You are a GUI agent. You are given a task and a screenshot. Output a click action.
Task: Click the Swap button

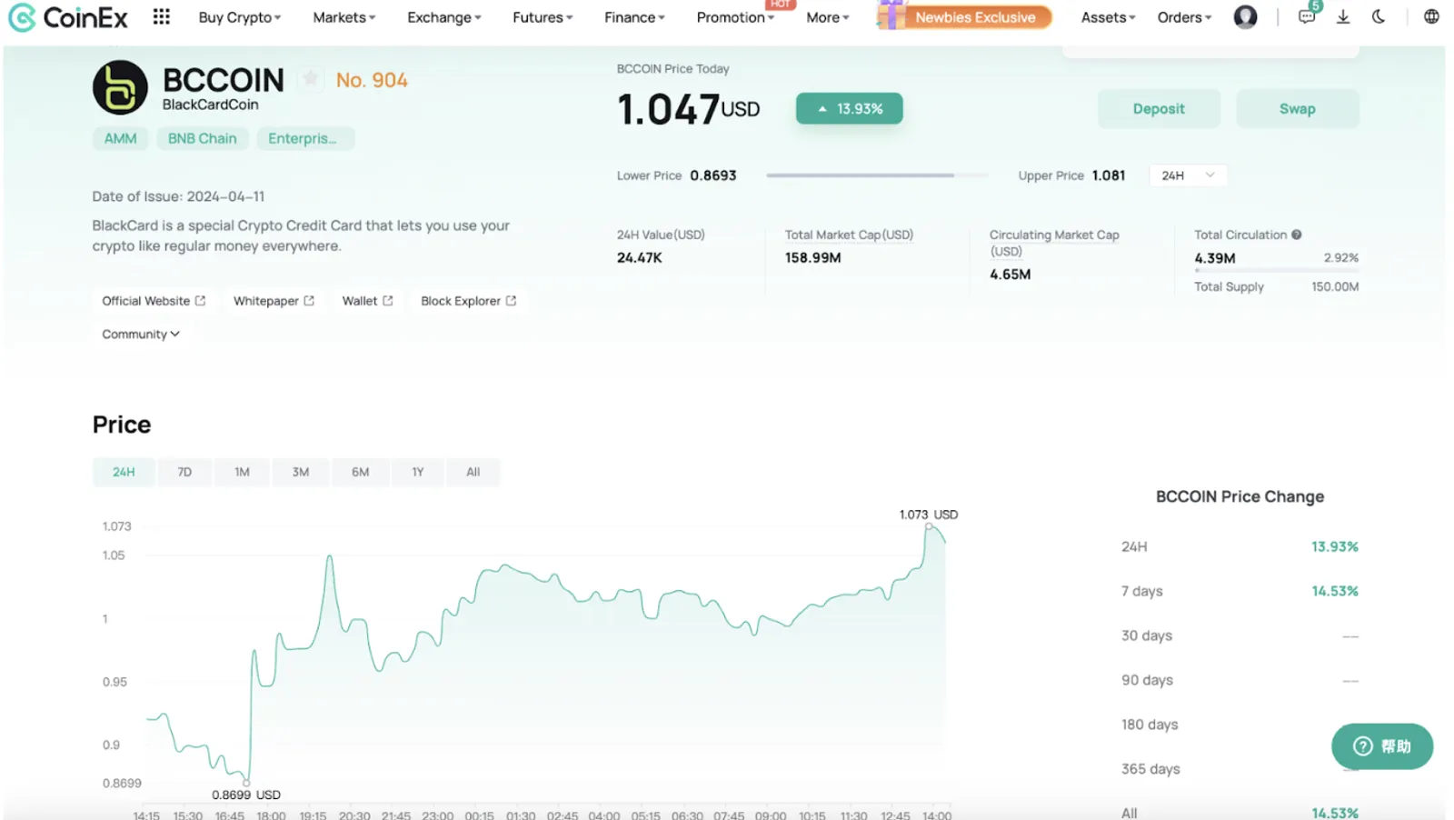point(1298,109)
